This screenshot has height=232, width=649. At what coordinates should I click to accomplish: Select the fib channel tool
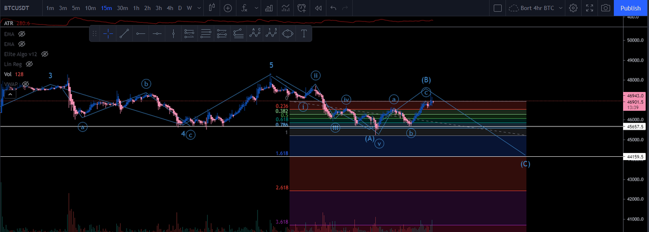pos(239,34)
